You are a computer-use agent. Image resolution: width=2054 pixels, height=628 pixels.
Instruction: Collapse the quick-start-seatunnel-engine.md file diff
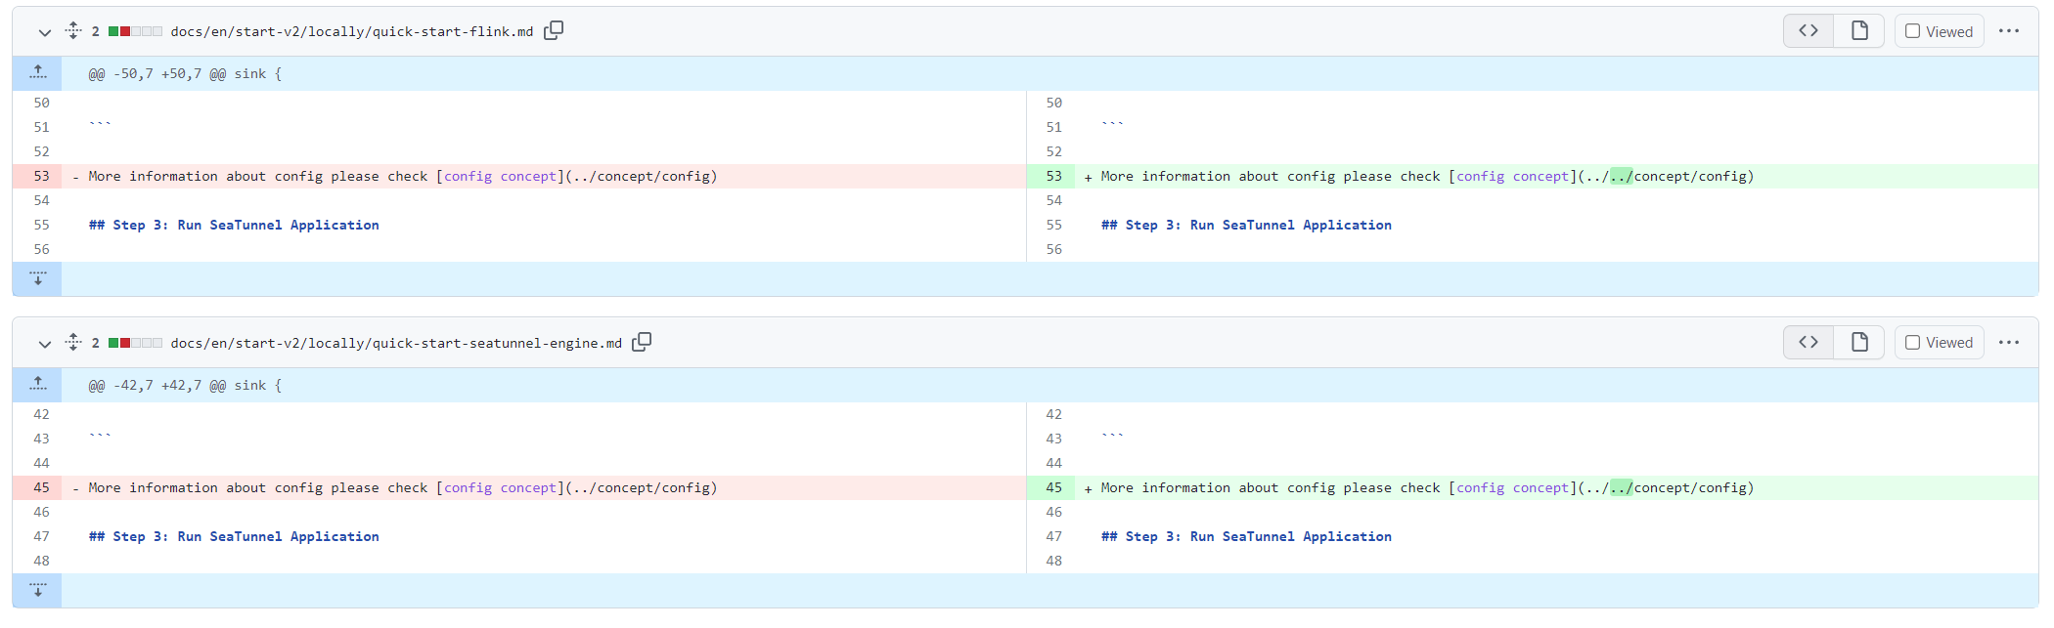point(44,344)
